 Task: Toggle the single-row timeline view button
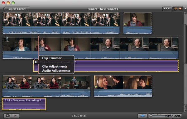pyautogui.click(x=167, y=9)
